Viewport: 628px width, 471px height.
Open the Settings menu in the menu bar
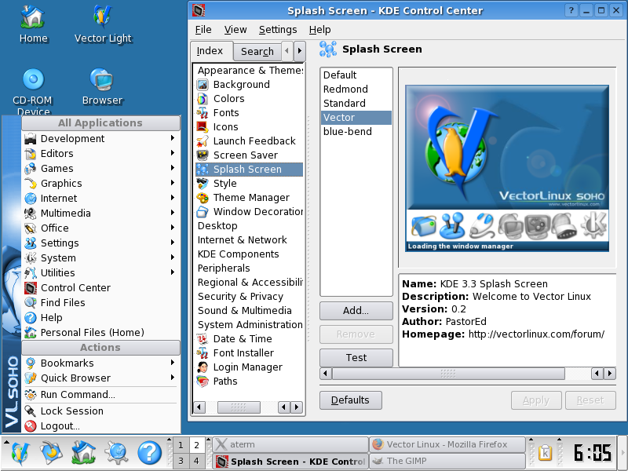[x=278, y=30]
